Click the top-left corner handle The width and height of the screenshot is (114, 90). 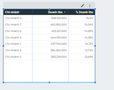3,9
